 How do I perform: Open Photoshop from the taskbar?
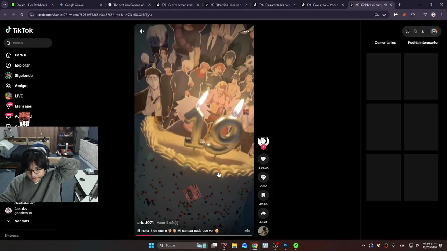[286, 245]
